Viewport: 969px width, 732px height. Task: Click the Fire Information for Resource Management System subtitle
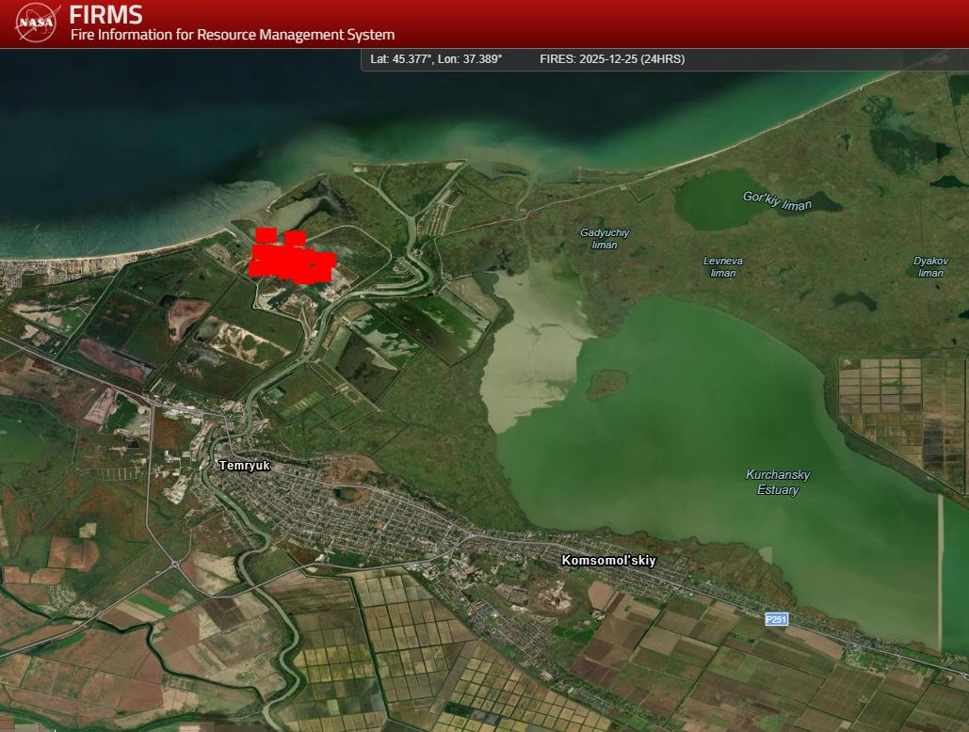point(232,35)
